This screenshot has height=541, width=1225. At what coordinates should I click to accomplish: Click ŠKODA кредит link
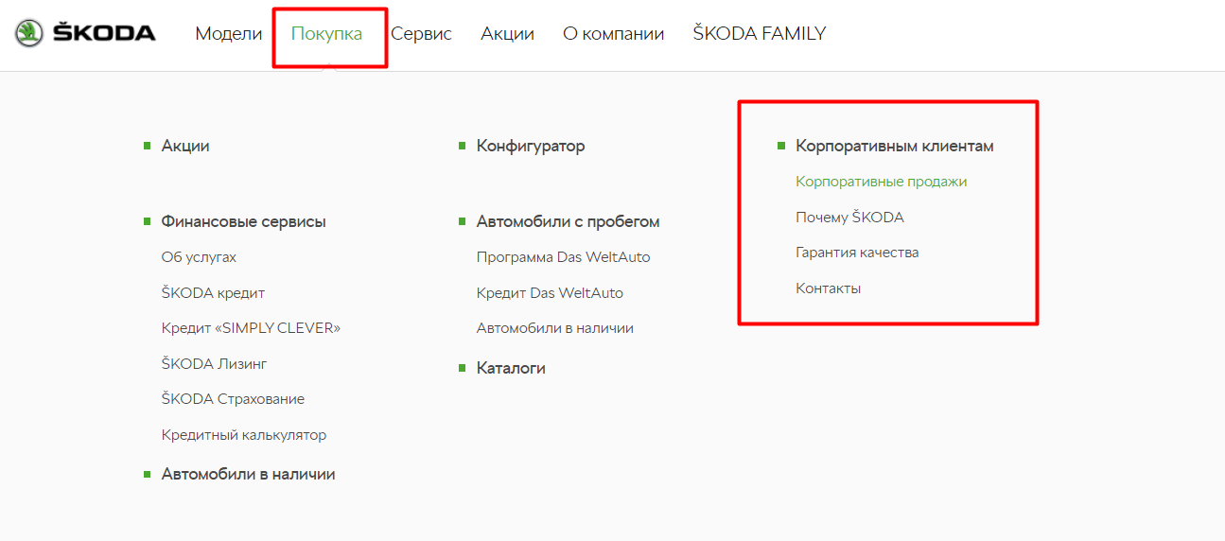213,293
